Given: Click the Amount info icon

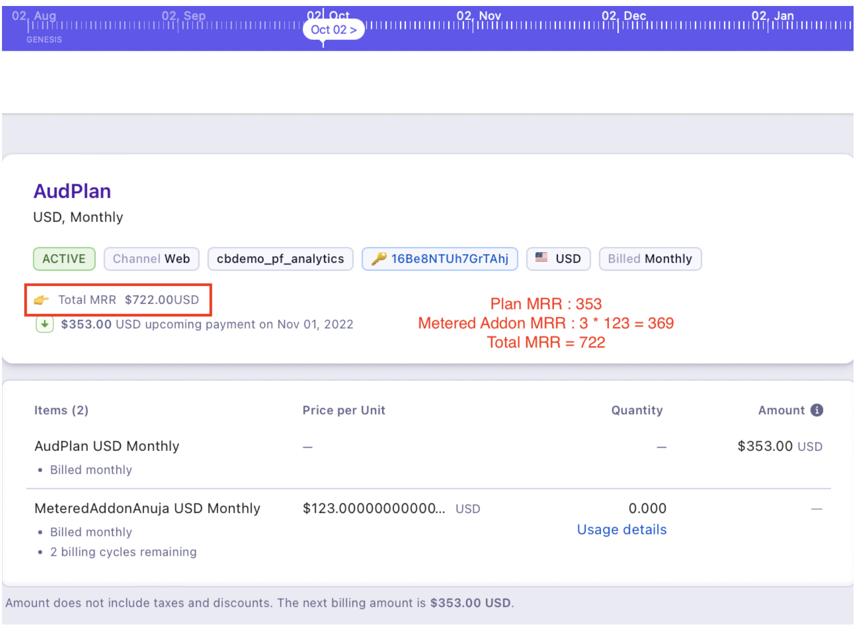Looking at the screenshot, I should [x=816, y=410].
